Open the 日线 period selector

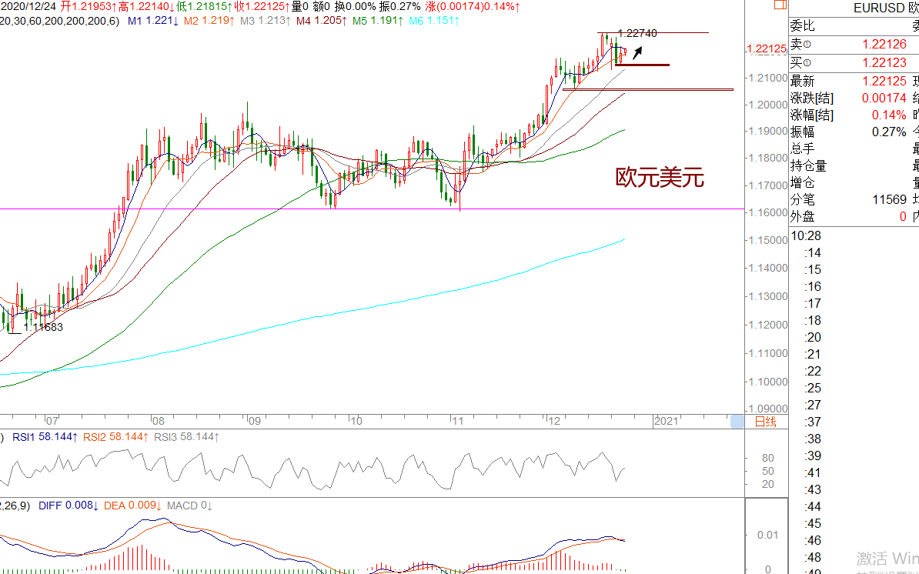click(x=765, y=422)
